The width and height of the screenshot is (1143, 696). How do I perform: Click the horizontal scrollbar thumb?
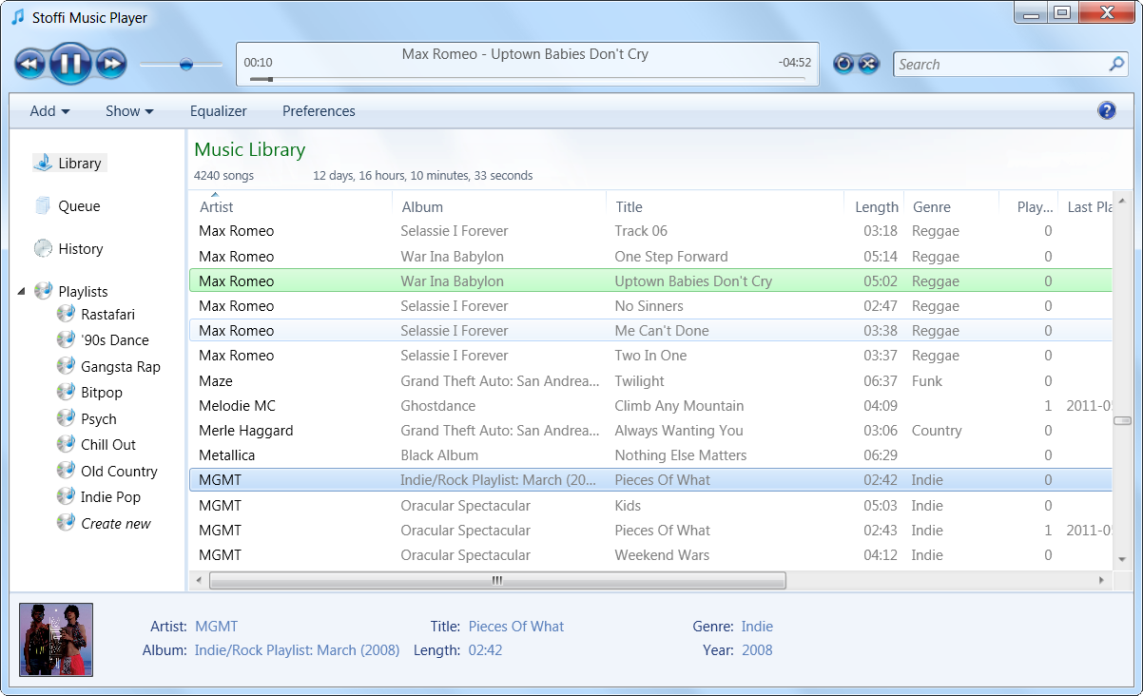pyautogui.click(x=497, y=580)
